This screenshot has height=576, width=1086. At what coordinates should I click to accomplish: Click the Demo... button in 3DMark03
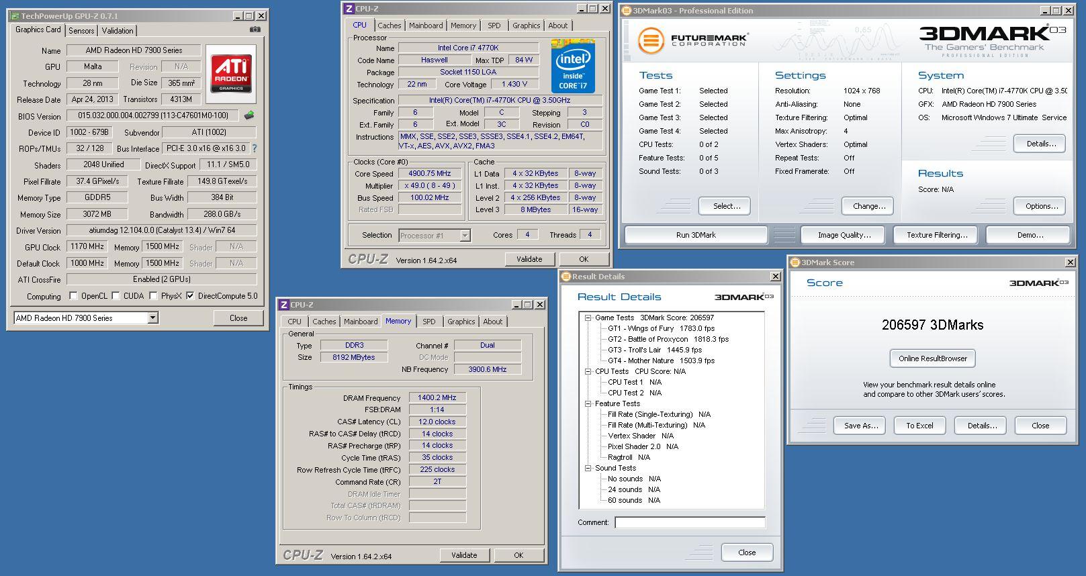pyautogui.click(x=1030, y=235)
